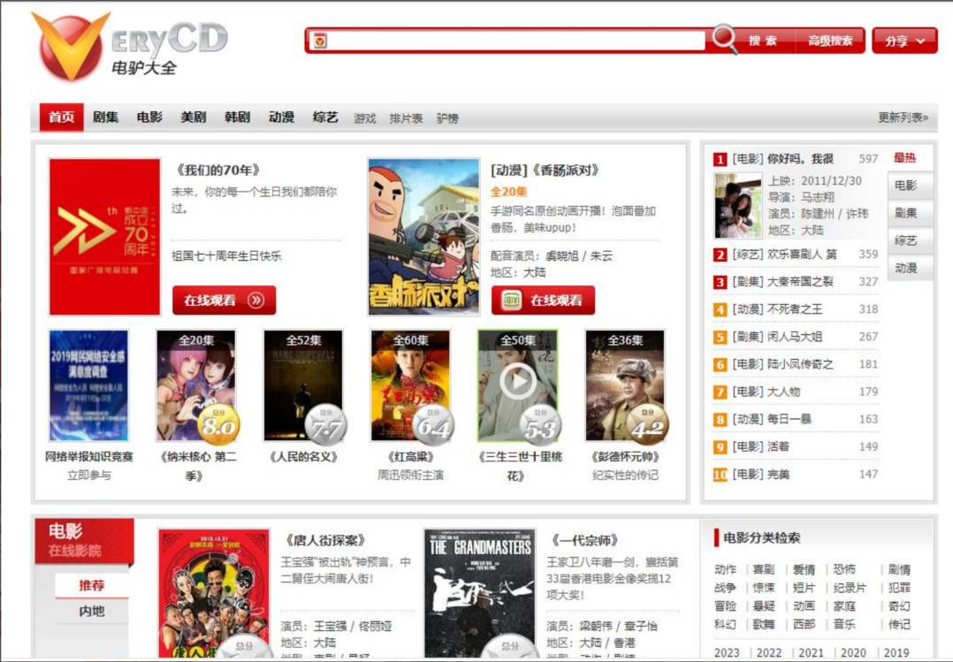Screen dimensions: 953x662
Task: Click the play button on 三生三世十里桃花 poster
Action: 517,381
